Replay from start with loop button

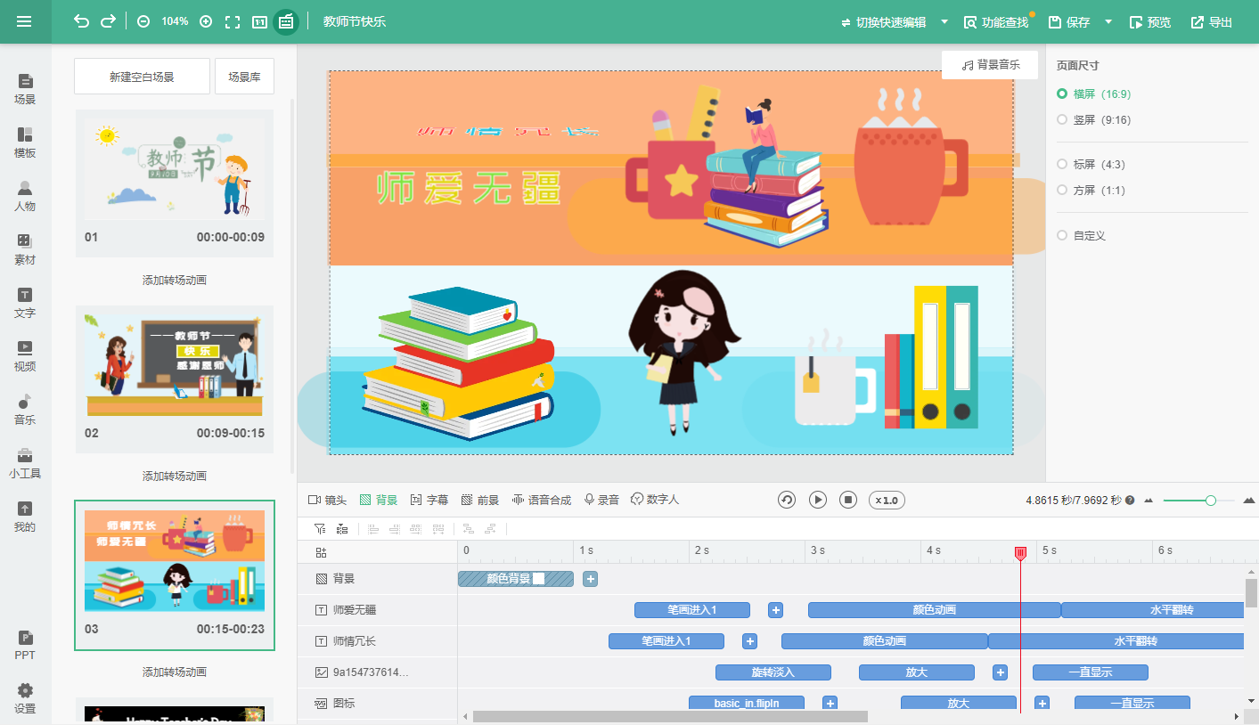tap(787, 500)
